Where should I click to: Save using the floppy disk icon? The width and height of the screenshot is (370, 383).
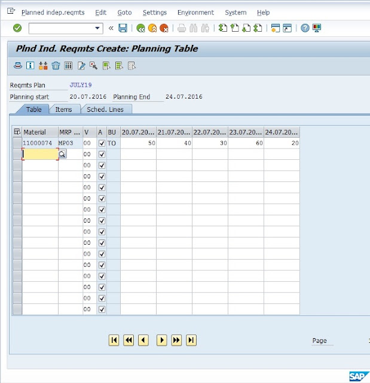(123, 28)
